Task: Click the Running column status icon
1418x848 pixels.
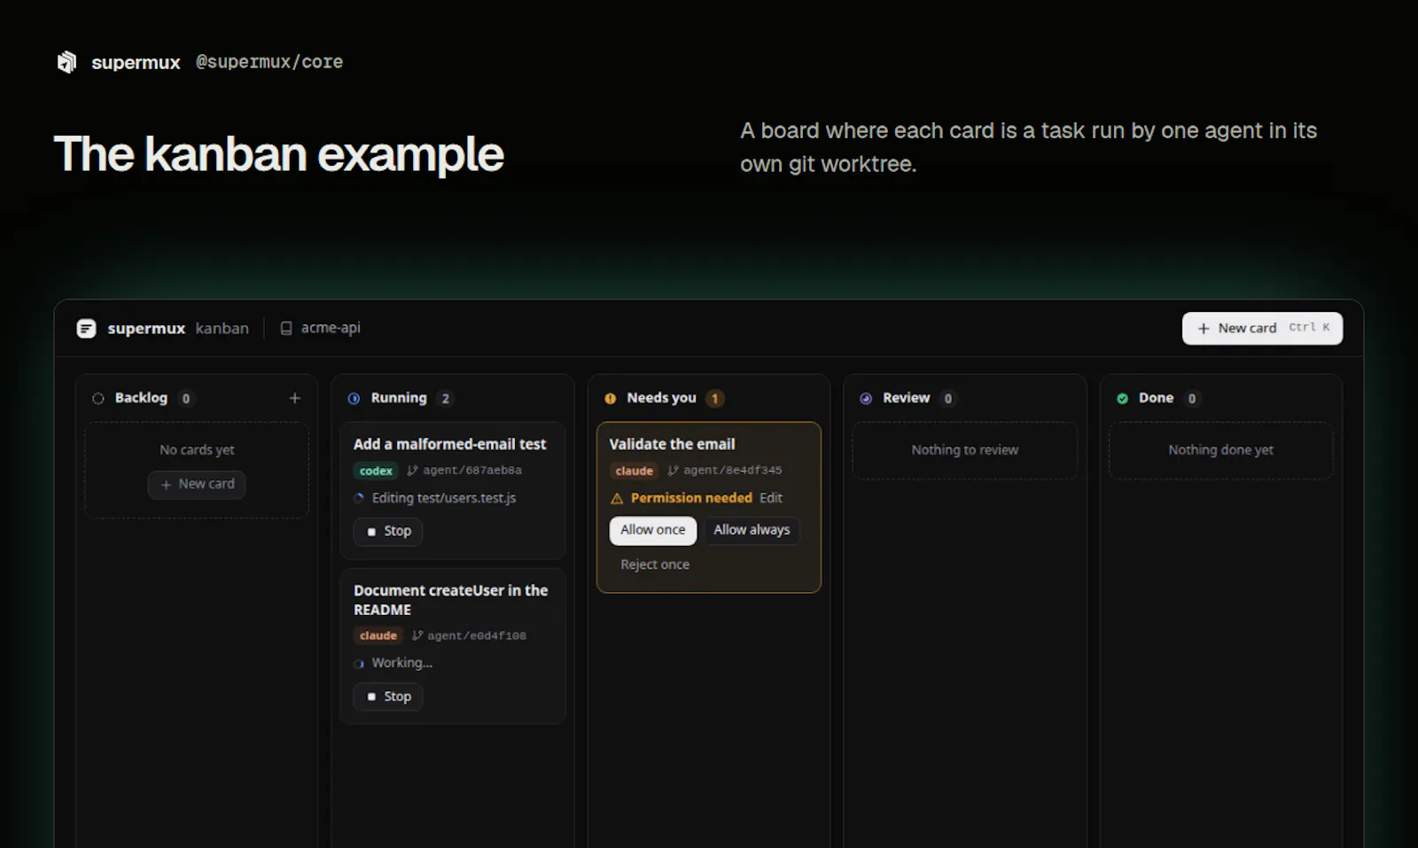Action: (x=354, y=399)
